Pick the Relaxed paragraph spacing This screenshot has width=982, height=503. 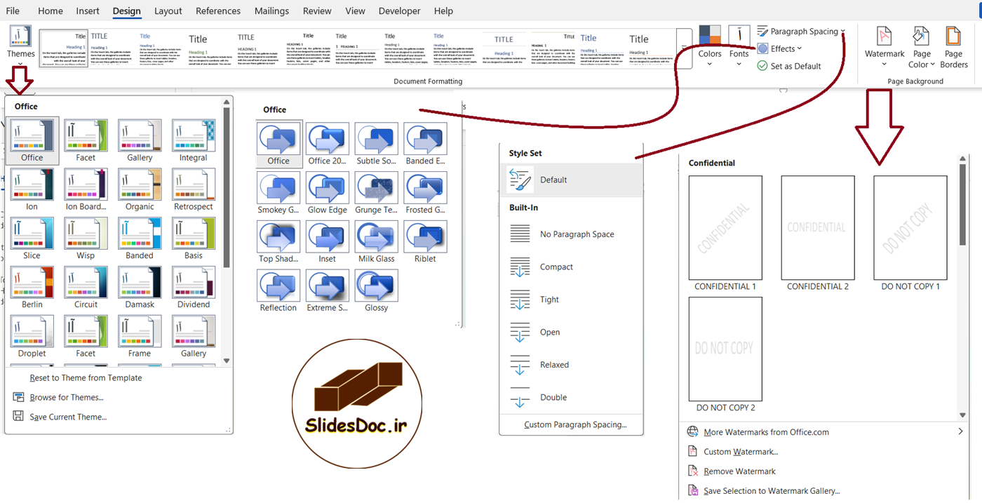point(572,365)
